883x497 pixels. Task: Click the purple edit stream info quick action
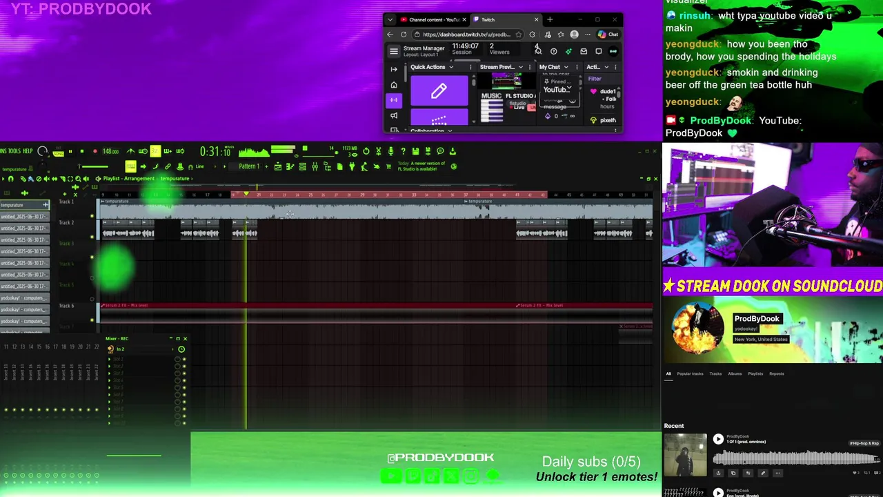[439, 90]
